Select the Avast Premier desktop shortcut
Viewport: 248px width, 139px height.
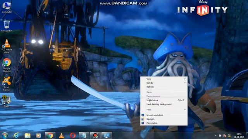[7, 84]
